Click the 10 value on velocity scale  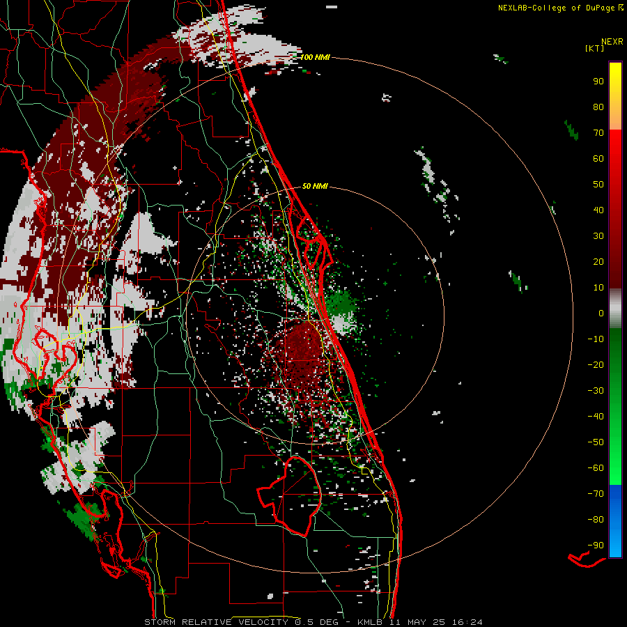click(x=598, y=288)
